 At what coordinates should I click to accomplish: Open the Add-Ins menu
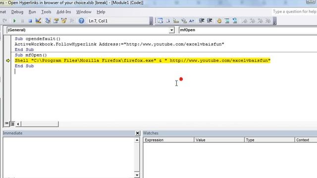pos(64,12)
